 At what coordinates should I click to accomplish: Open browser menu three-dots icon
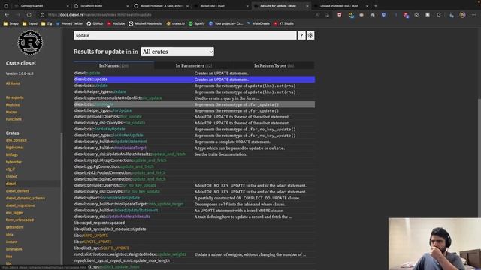(x=474, y=15)
